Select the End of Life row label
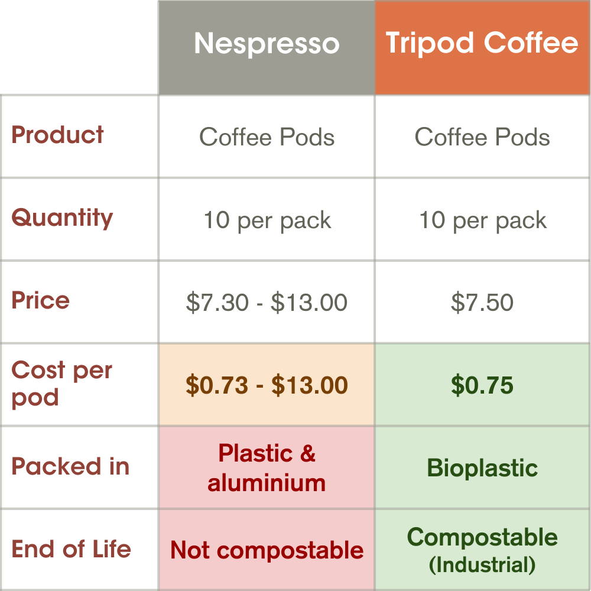 (x=71, y=549)
